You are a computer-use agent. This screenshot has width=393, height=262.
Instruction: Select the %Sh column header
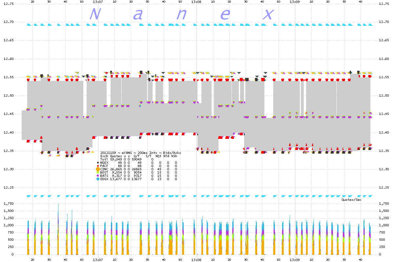[174, 156]
